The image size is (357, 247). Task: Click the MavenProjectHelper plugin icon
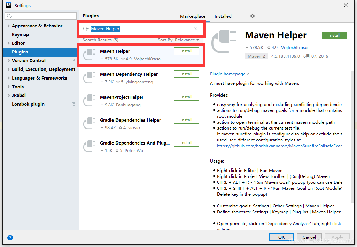[x=89, y=100]
